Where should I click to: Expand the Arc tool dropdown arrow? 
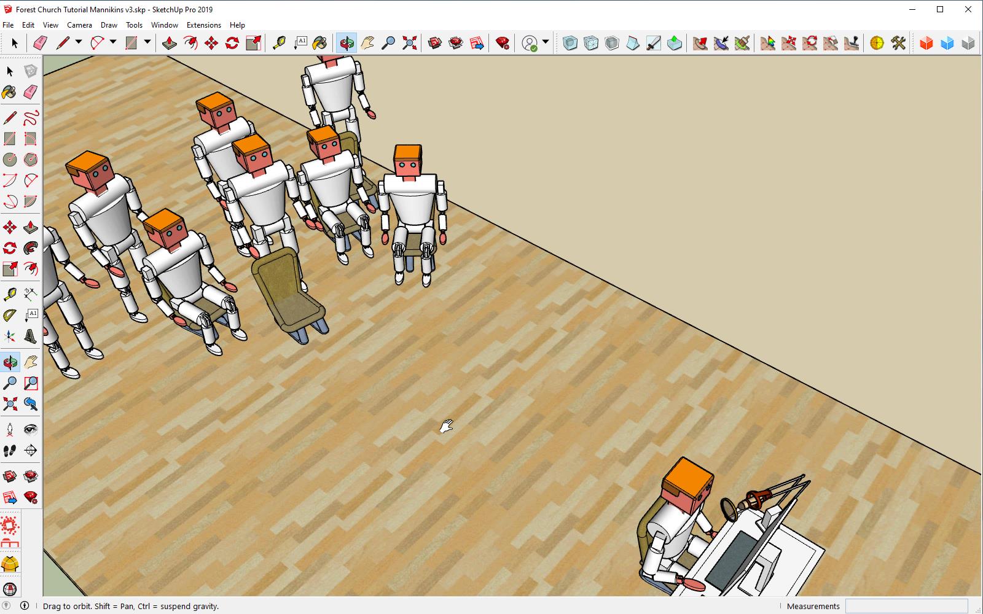click(x=113, y=42)
